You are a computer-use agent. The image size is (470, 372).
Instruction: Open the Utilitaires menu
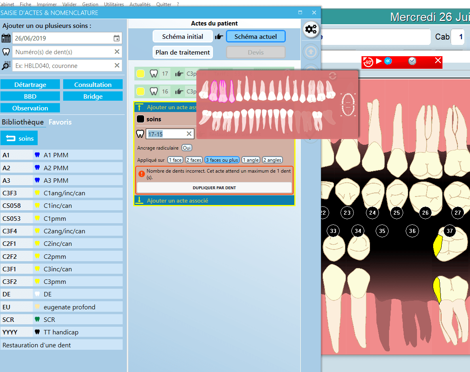click(114, 4)
